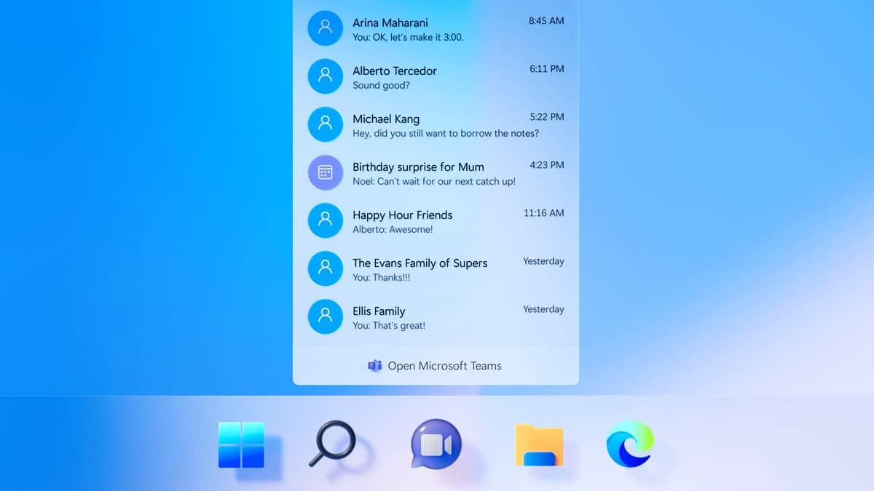
Task: Click Alberto Tercedor's avatar icon
Action: 326,76
